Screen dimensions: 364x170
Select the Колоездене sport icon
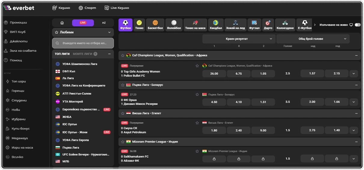(x=285, y=25)
